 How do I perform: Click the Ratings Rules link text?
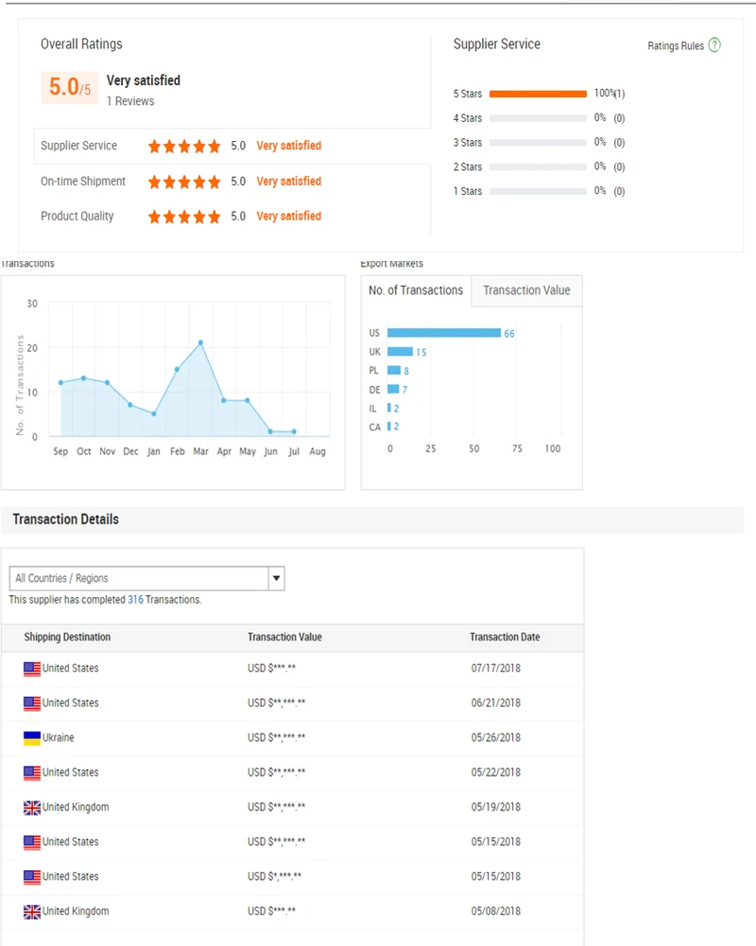point(675,46)
